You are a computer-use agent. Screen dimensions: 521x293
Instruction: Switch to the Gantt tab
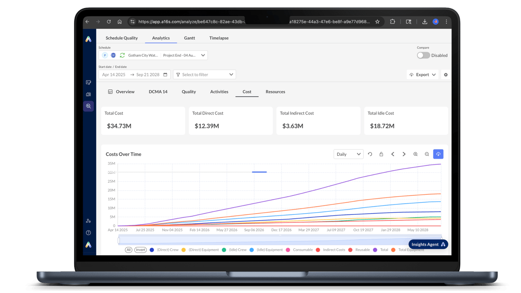[x=189, y=38]
